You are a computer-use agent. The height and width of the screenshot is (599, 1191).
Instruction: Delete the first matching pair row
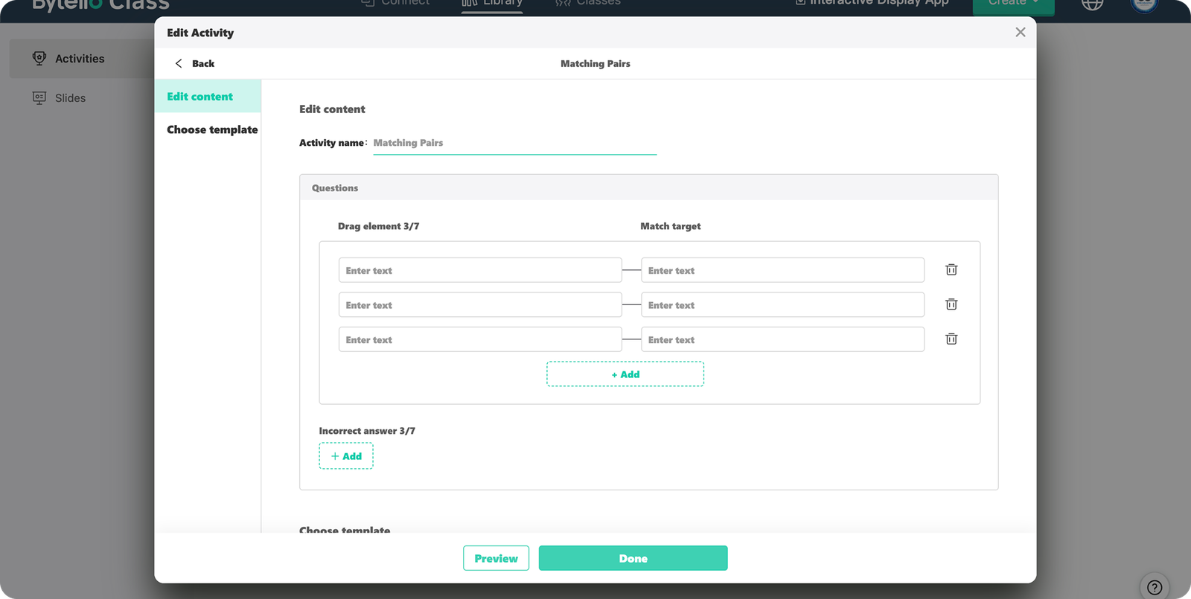(951, 270)
